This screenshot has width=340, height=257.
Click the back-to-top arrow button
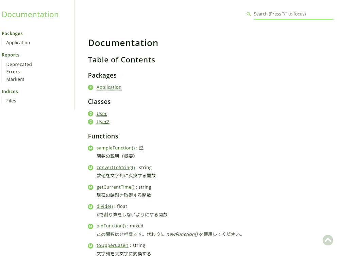(328, 240)
